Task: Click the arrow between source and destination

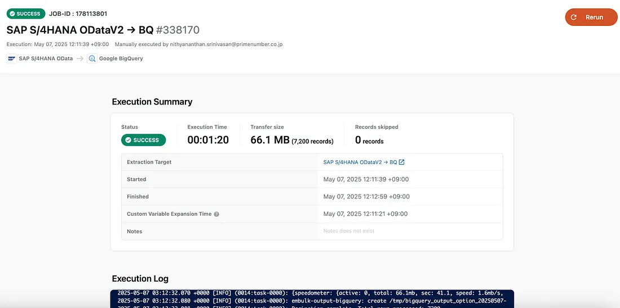Action: [x=80, y=58]
